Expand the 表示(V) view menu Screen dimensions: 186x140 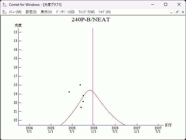tap(46, 12)
